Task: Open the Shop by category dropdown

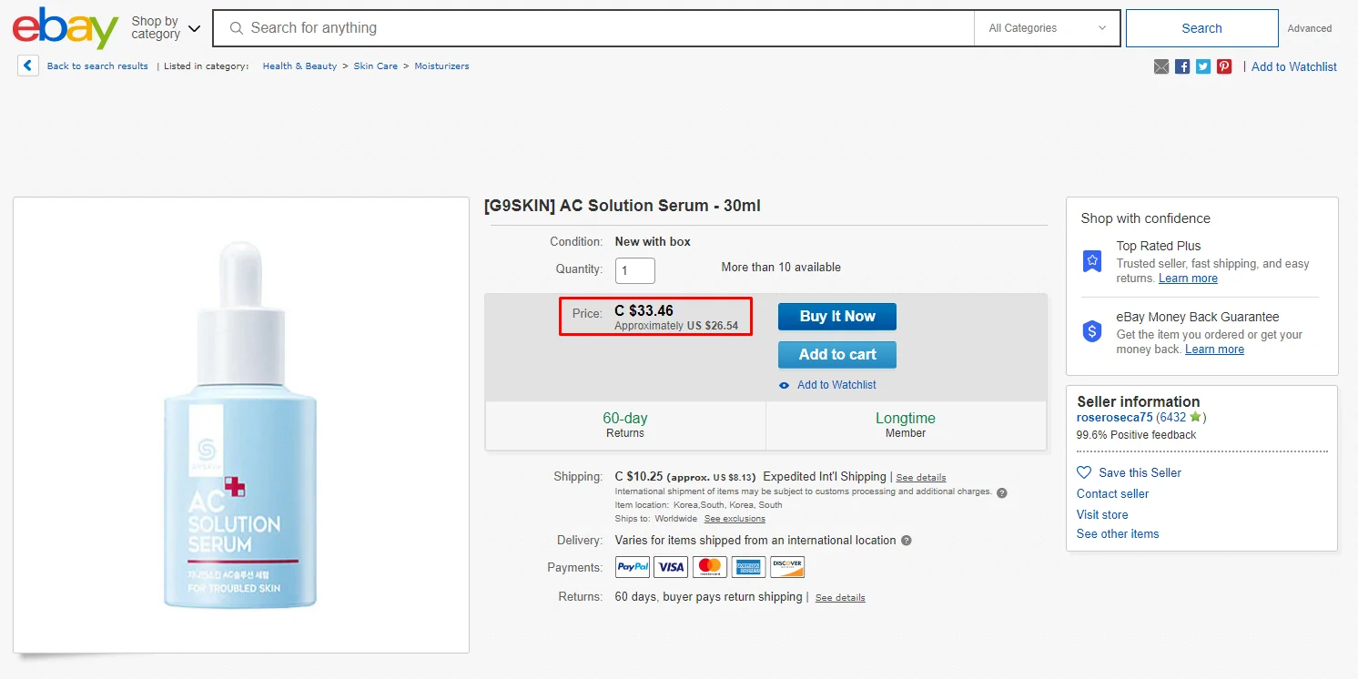Action: [165, 28]
